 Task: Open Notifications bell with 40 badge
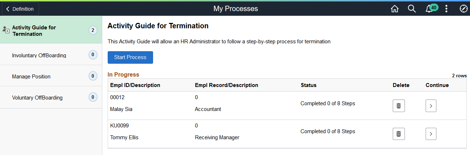click(x=429, y=9)
